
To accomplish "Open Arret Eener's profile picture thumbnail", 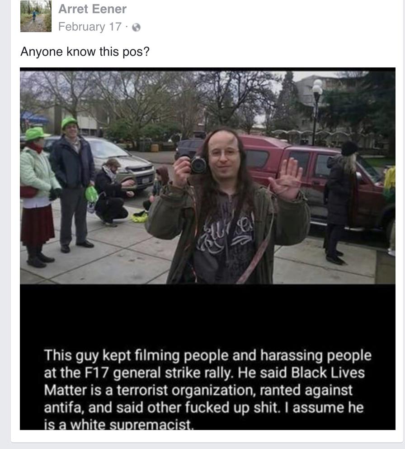I will (36, 16).
